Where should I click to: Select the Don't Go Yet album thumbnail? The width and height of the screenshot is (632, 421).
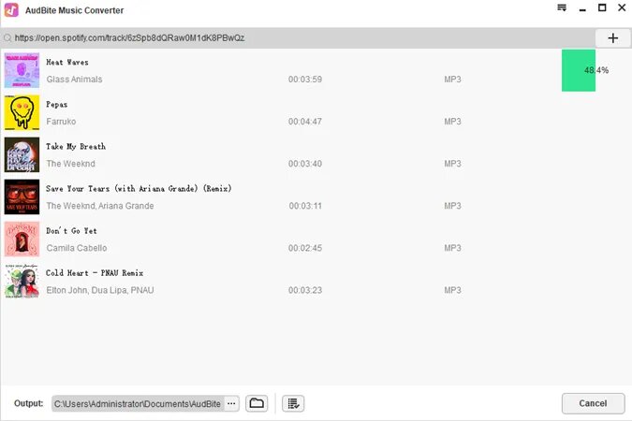point(22,239)
